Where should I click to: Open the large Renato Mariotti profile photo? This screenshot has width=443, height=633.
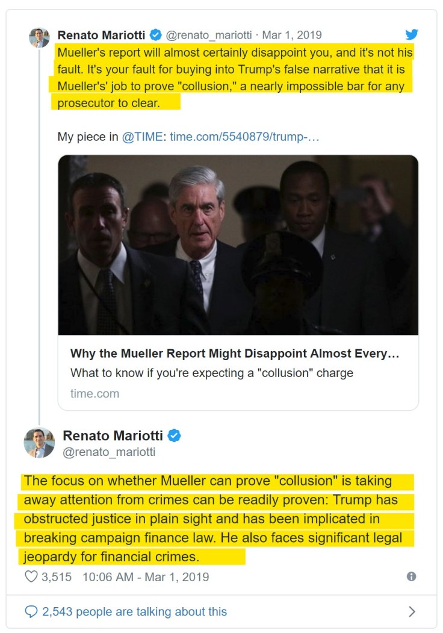pos(39,442)
